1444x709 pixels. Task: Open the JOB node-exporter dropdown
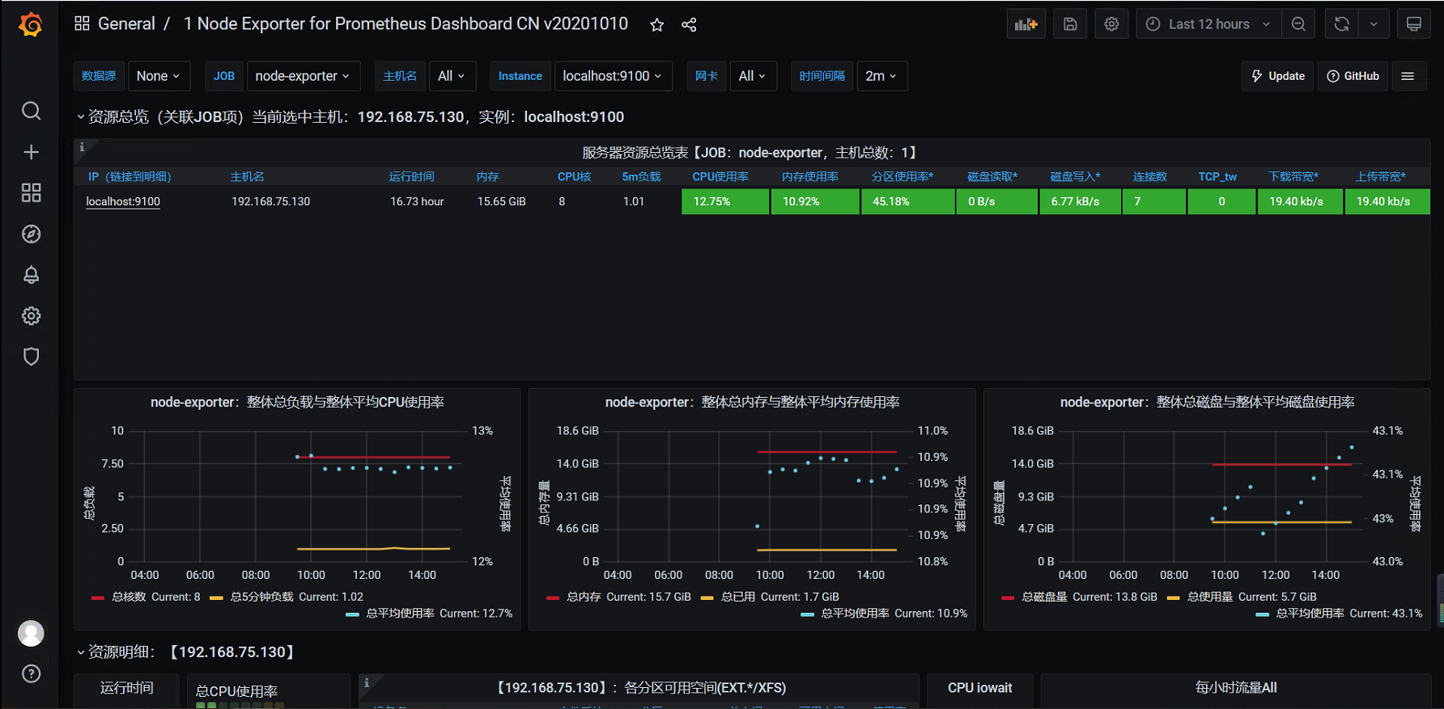tap(303, 76)
